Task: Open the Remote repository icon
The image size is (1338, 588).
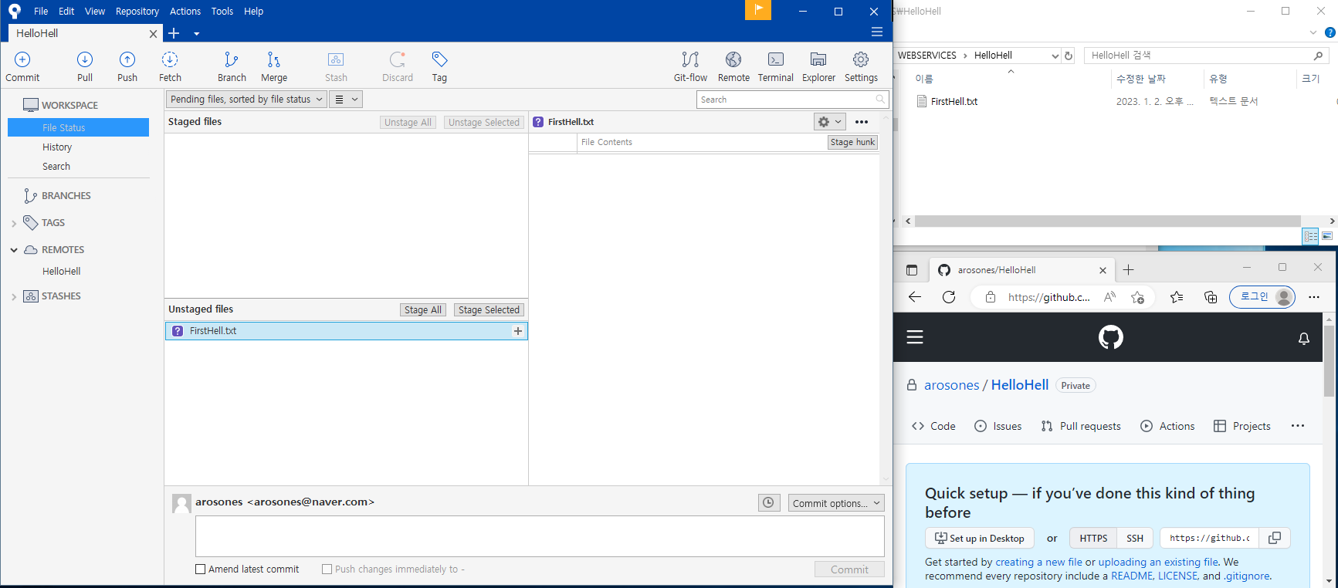Action: [x=733, y=66]
